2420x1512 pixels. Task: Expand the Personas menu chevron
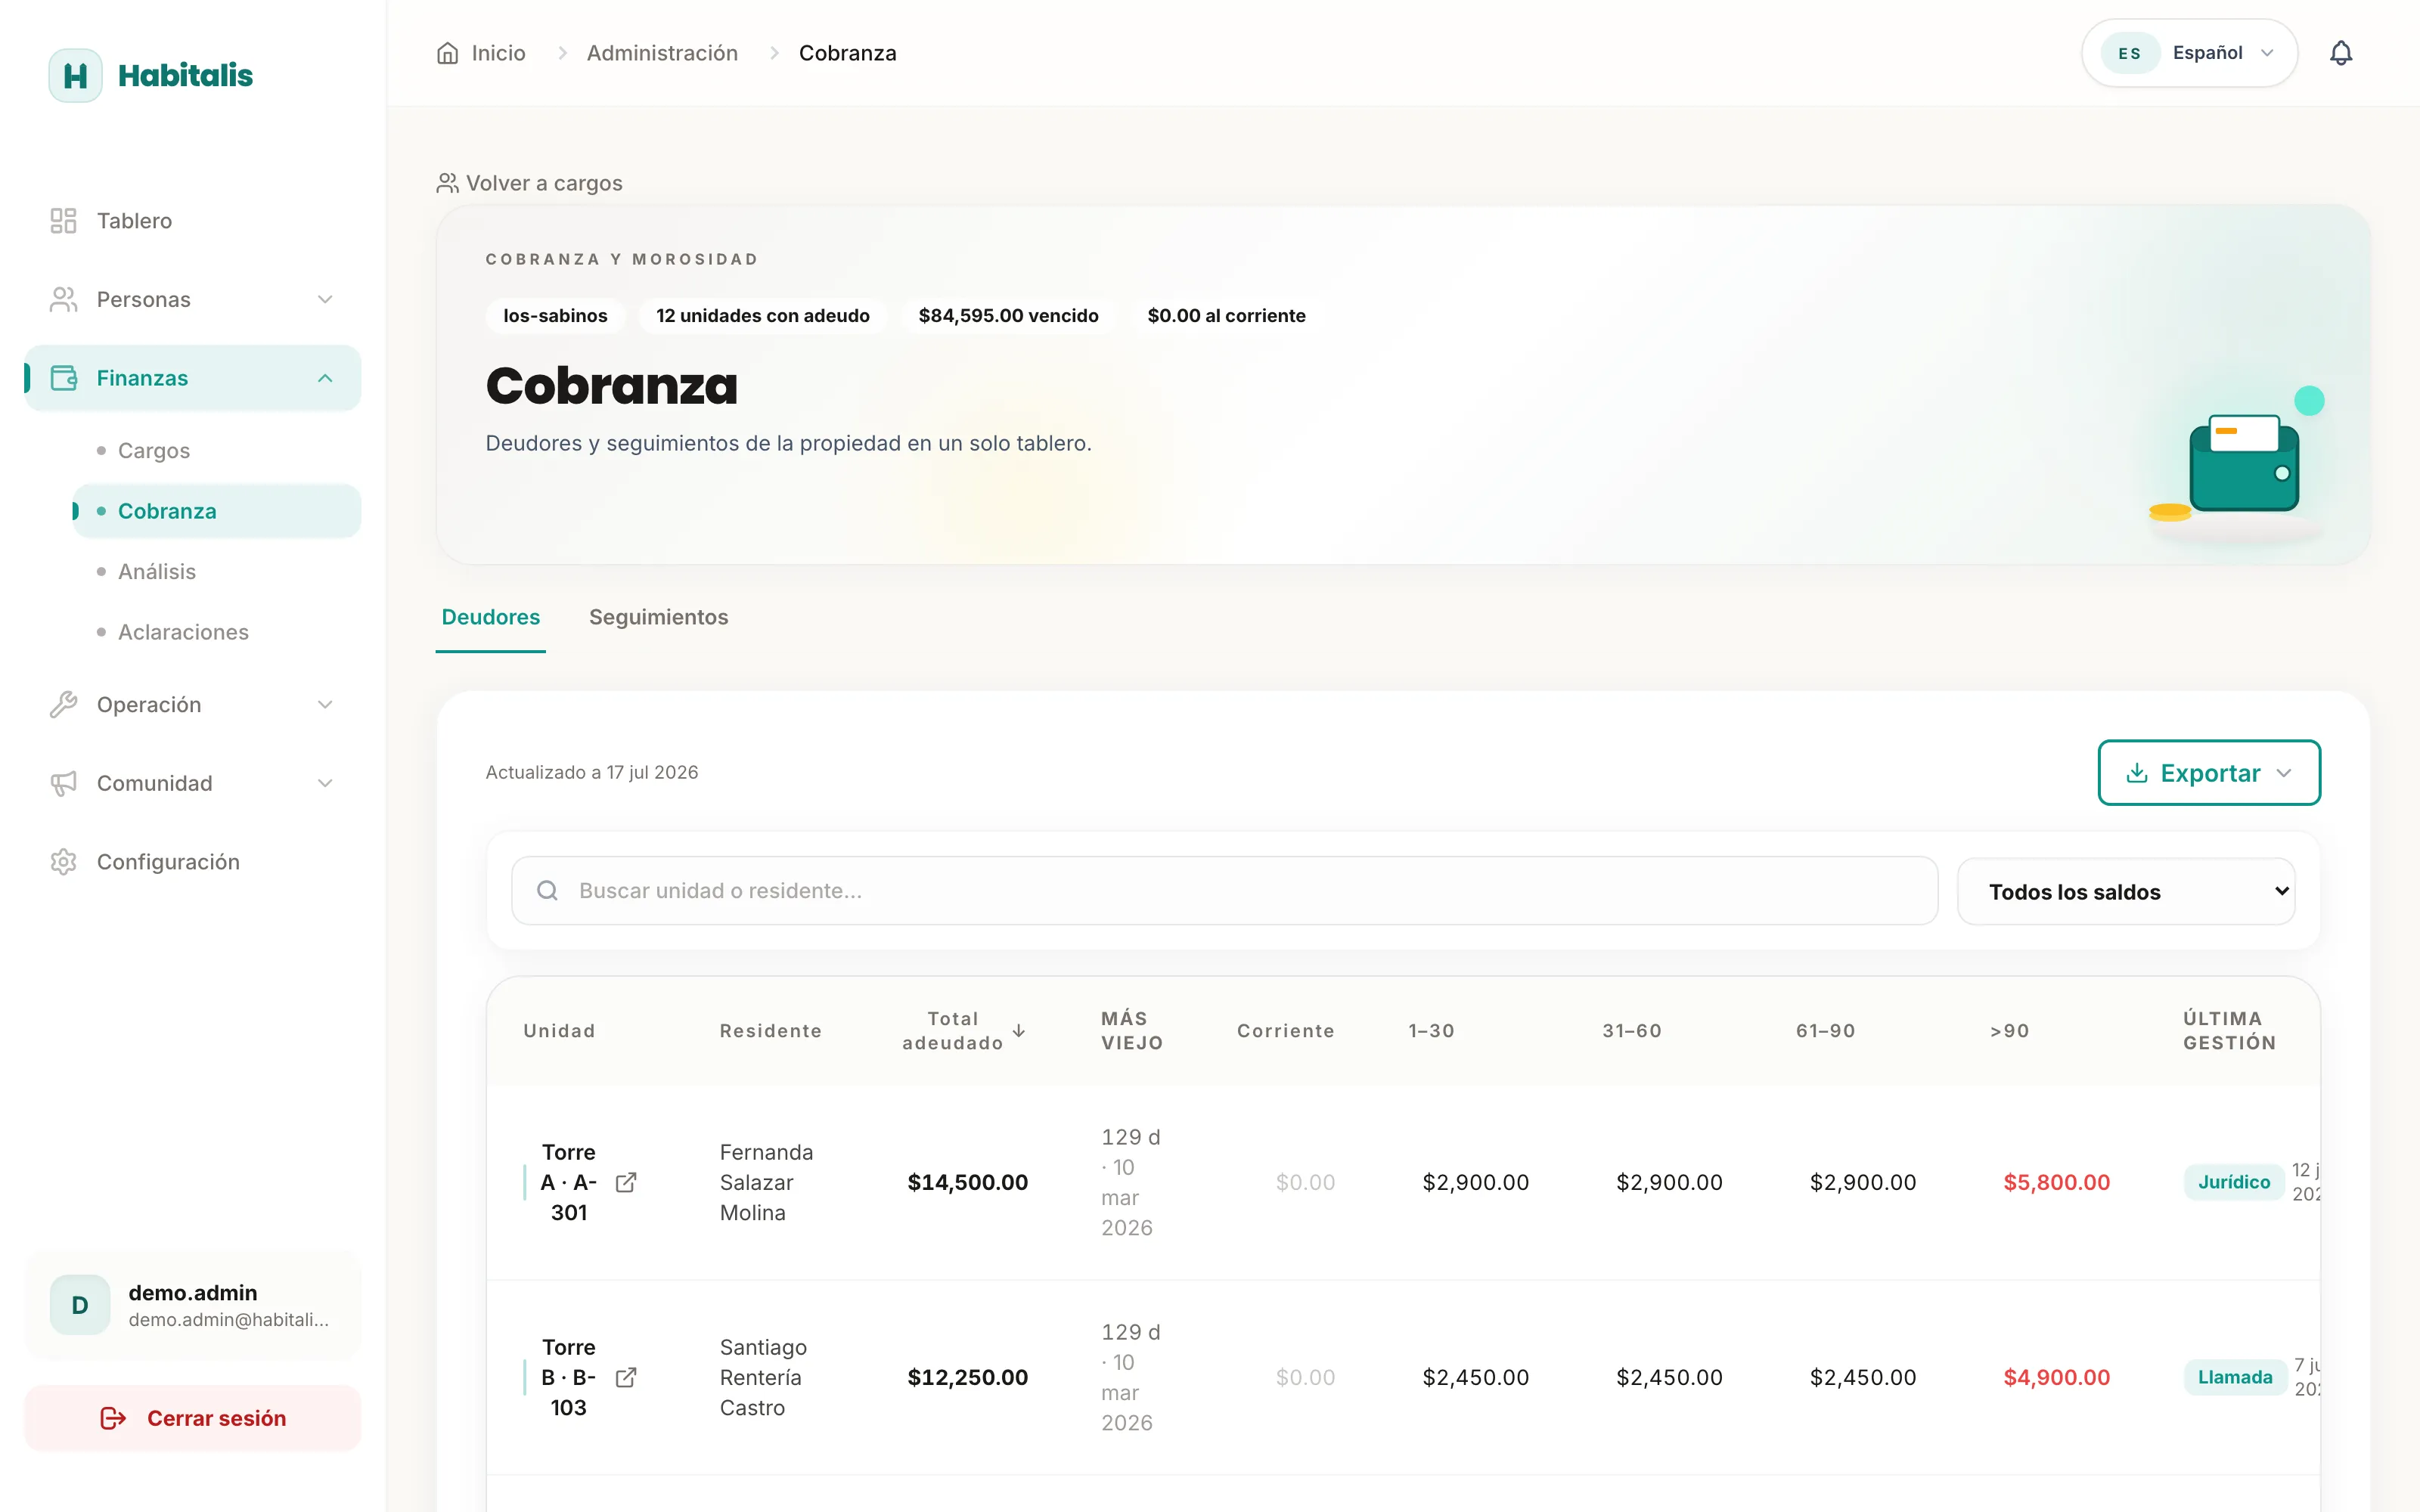(x=325, y=299)
